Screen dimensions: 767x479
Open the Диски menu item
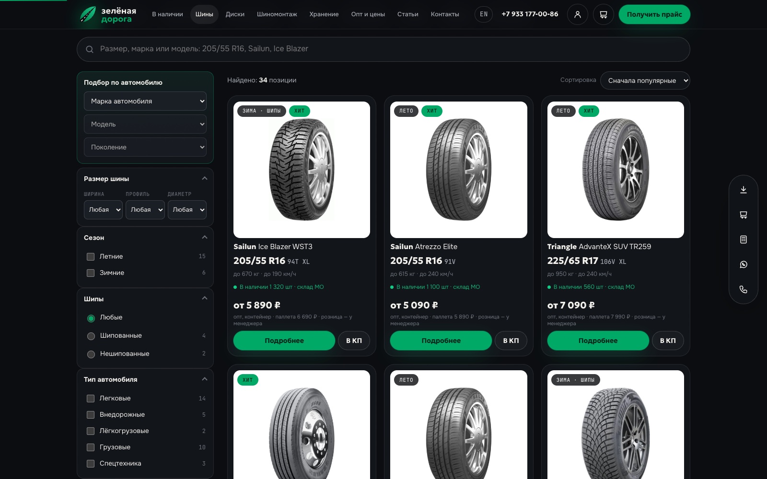235,14
